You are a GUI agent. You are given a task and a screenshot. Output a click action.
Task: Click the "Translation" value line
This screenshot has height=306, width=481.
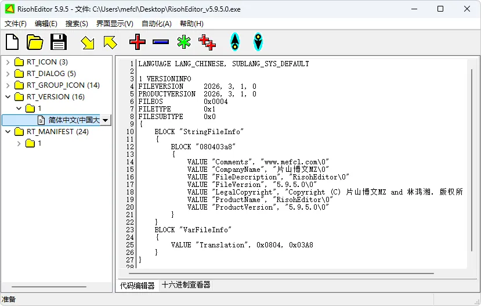tap(242, 245)
